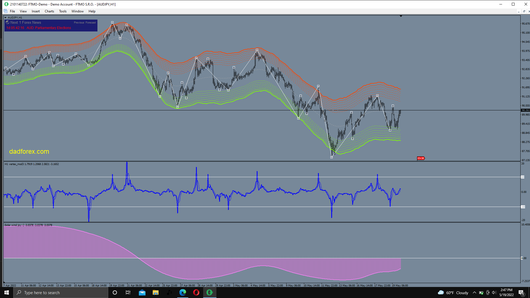Click the Type here to search box

(61, 292)
